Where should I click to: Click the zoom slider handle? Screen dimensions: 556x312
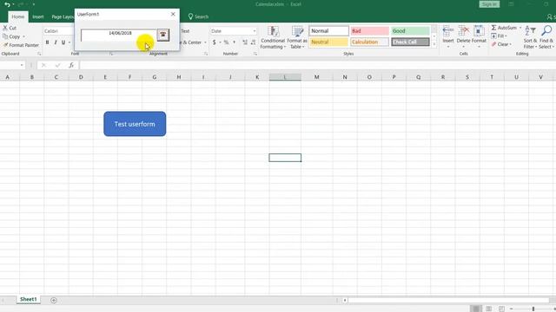533,309
